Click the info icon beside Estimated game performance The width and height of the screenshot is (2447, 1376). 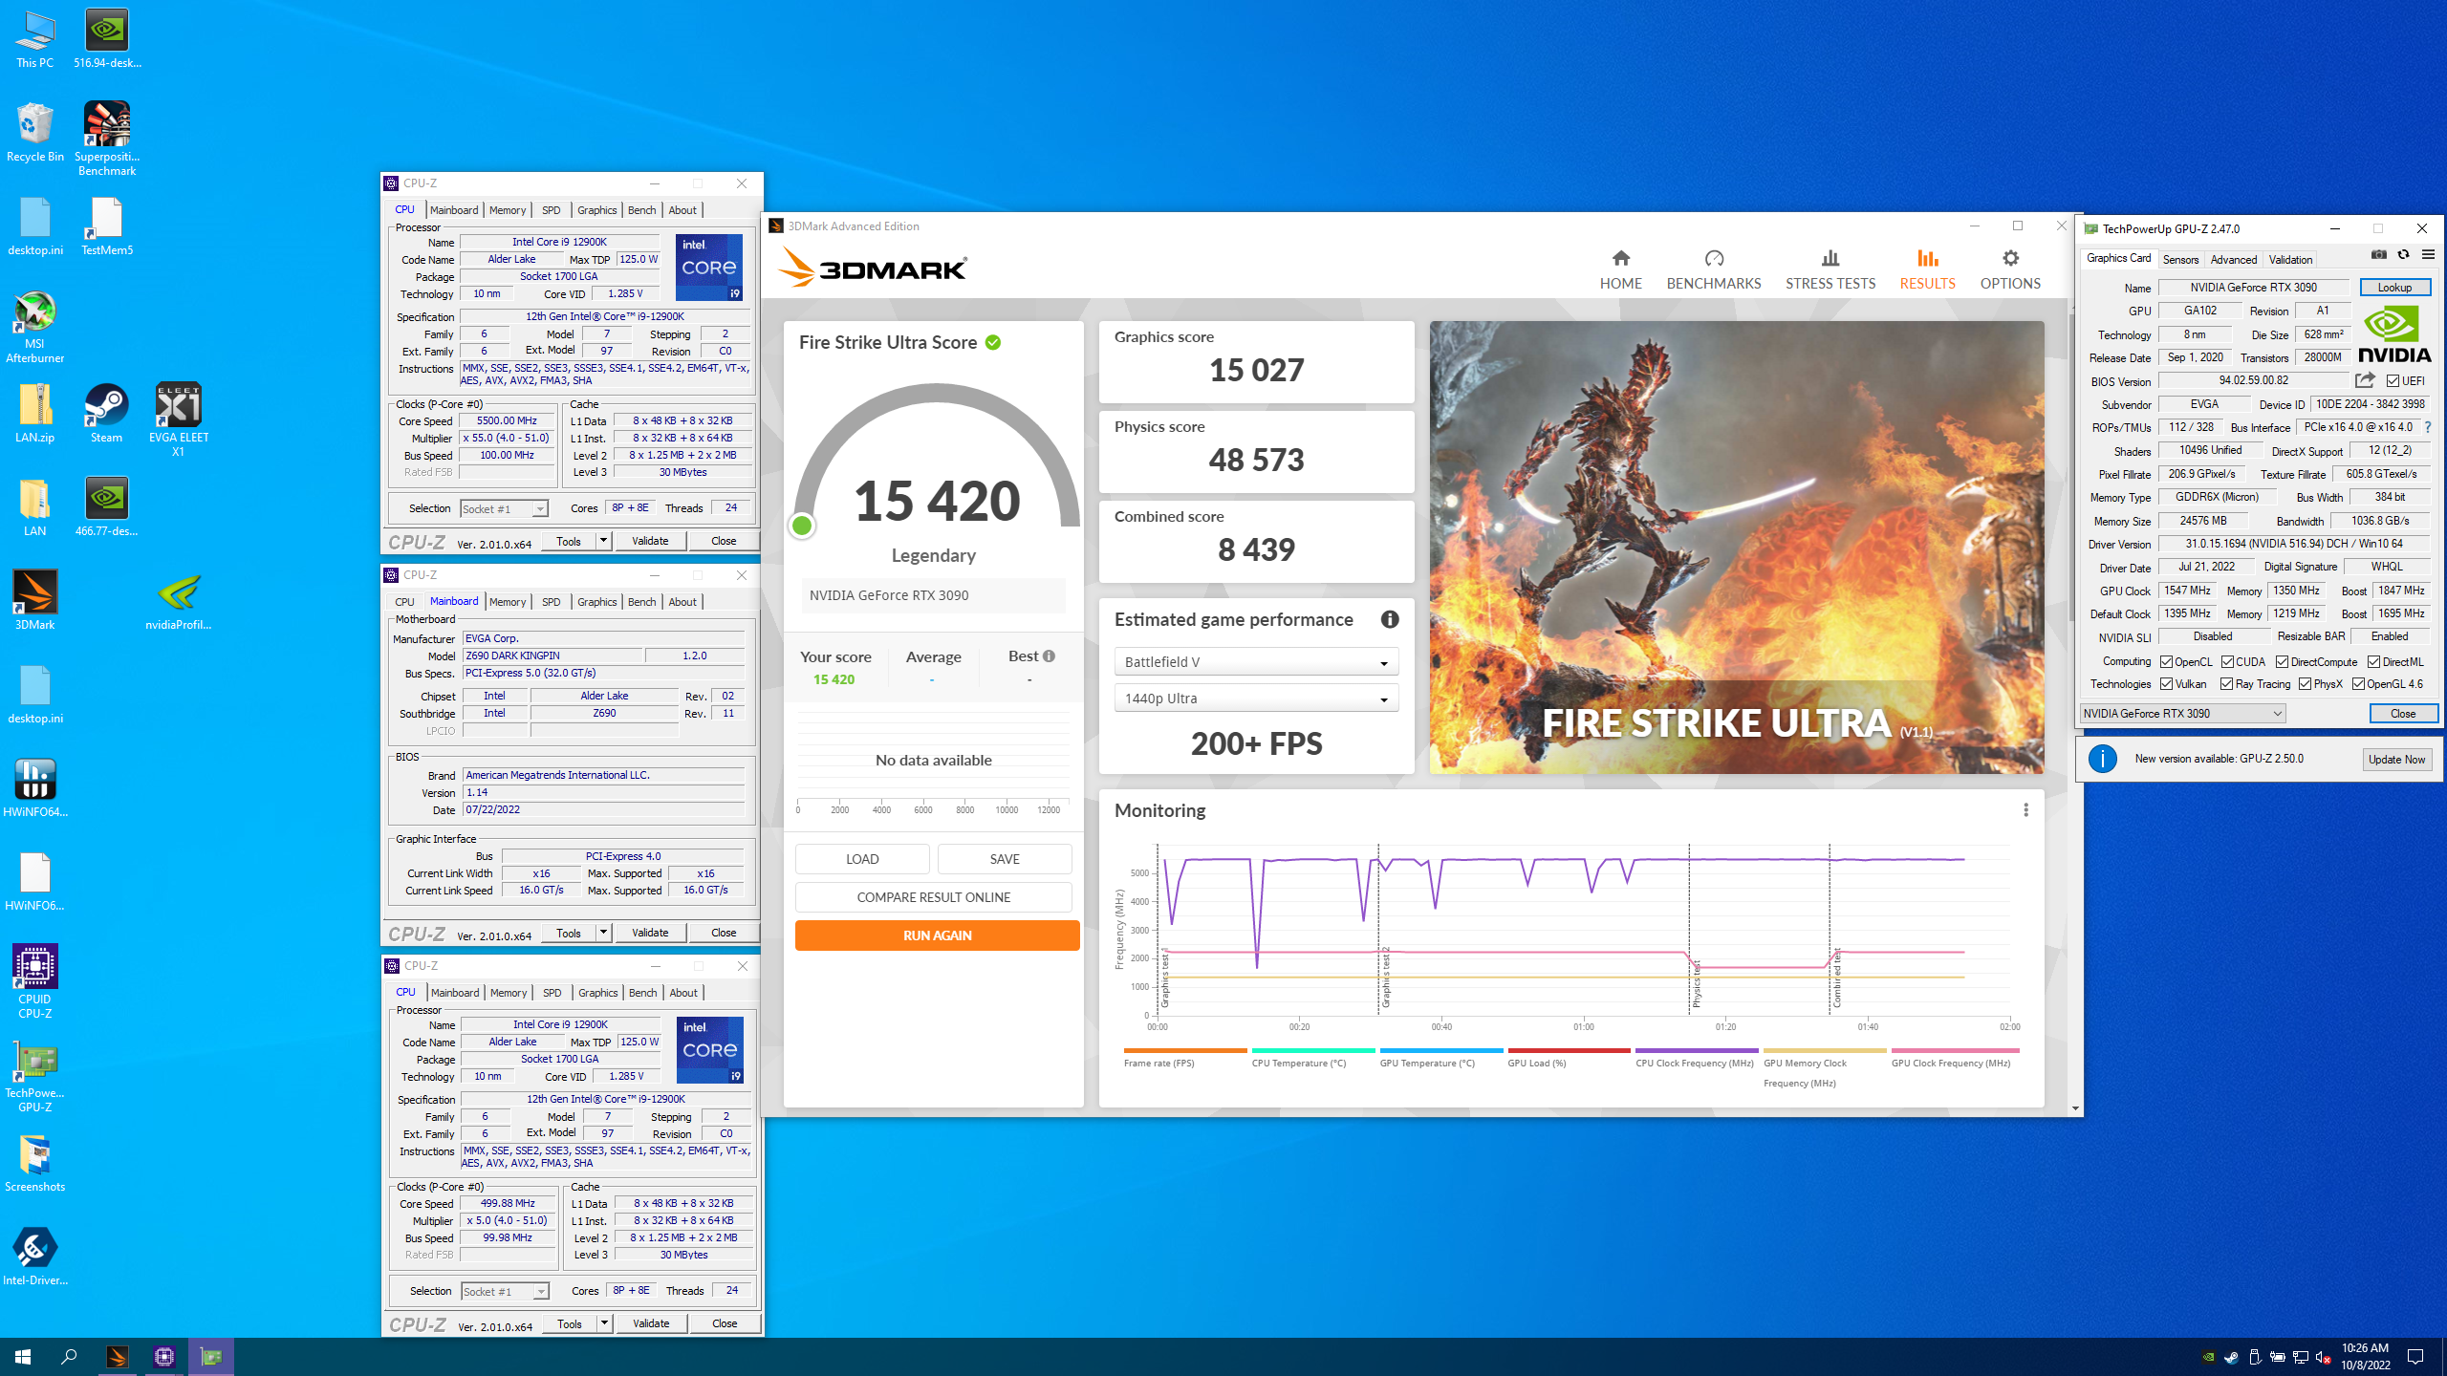coord(1389,619)
